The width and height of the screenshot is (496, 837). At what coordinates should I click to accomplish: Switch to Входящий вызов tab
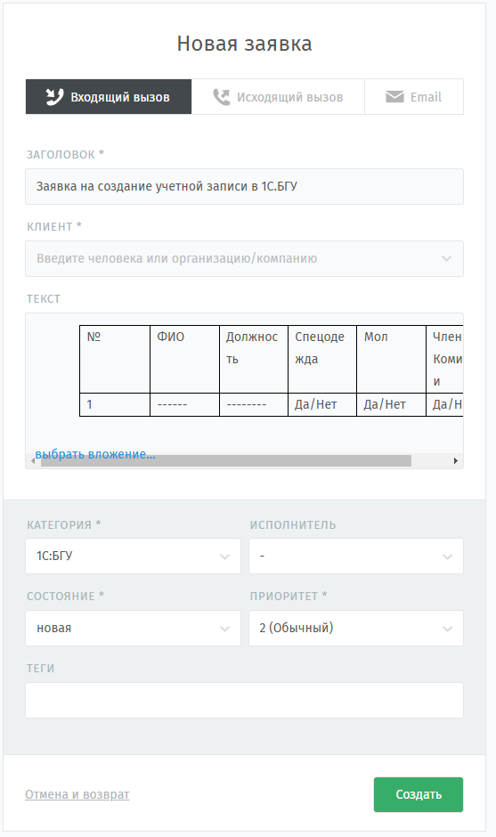point(109,97)
